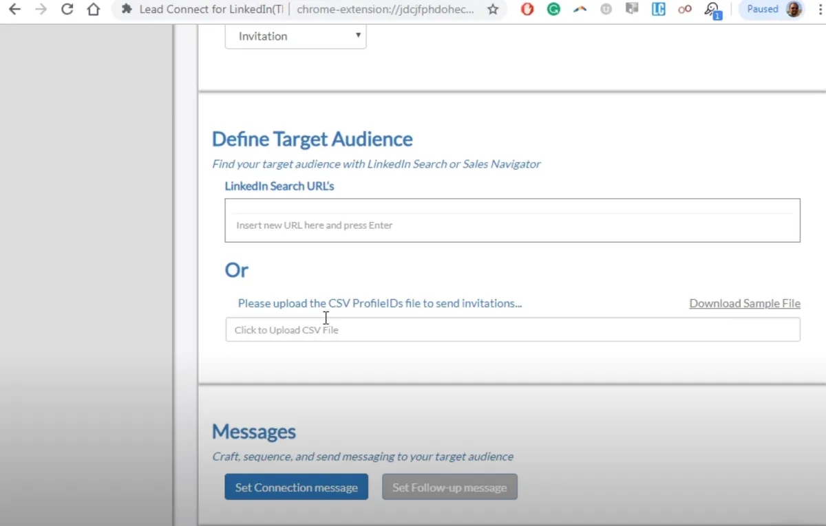The image size is (826, 526).
Task: Open the Download Sample File link
Action: [744, 303]
